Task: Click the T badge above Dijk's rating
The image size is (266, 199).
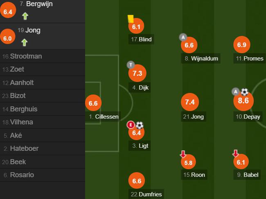Action: [x=131, y=65]
